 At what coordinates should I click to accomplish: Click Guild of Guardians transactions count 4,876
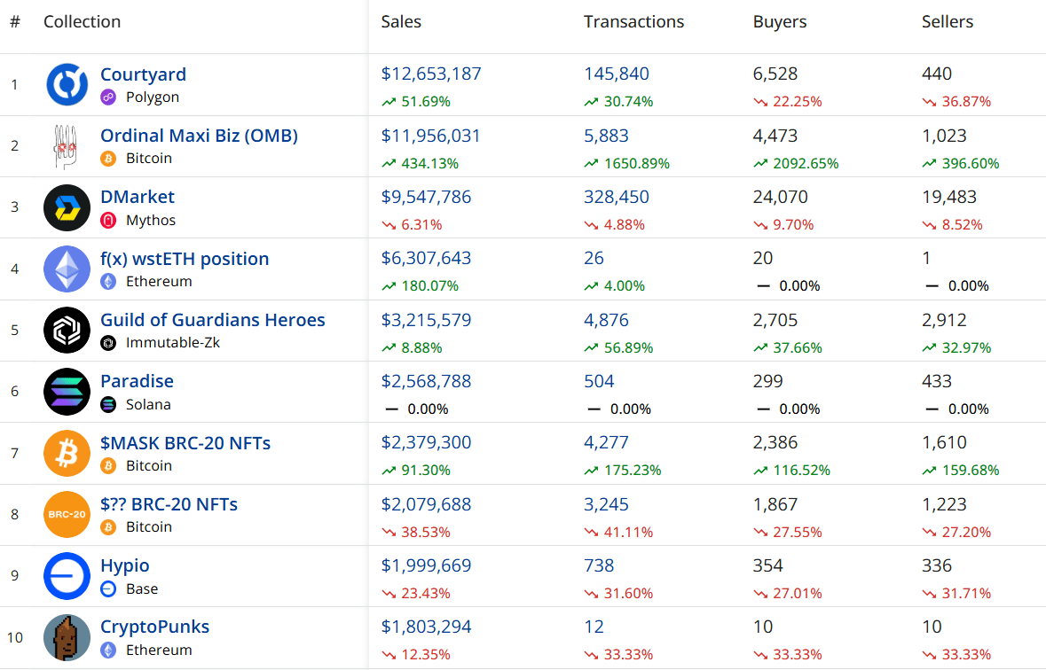tap(606, 320)
